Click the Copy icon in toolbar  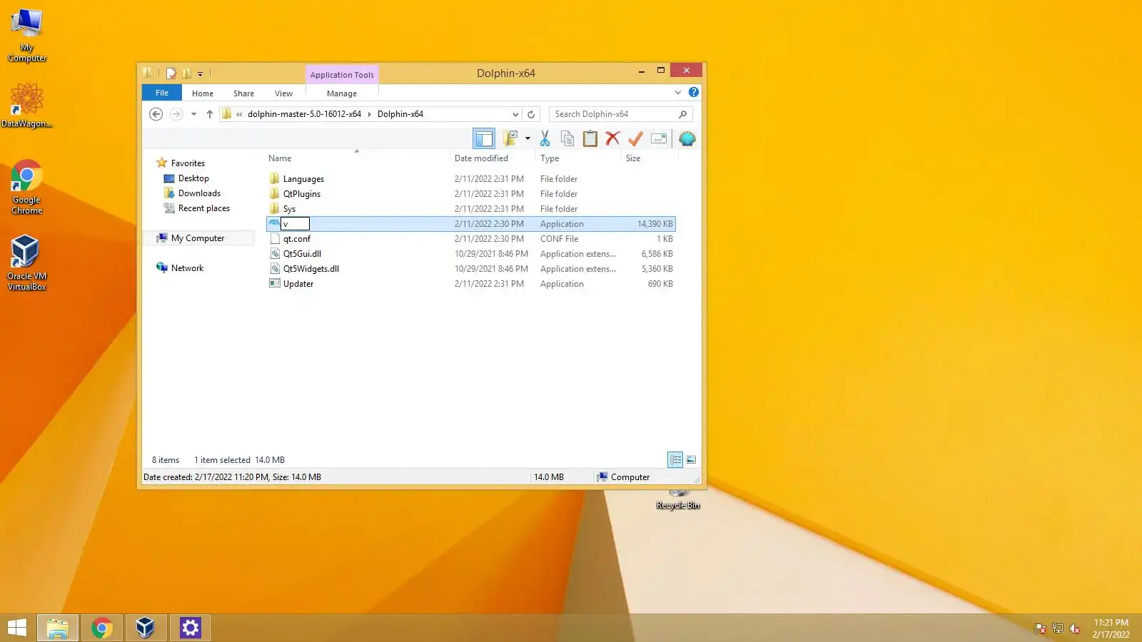(567, 138)
